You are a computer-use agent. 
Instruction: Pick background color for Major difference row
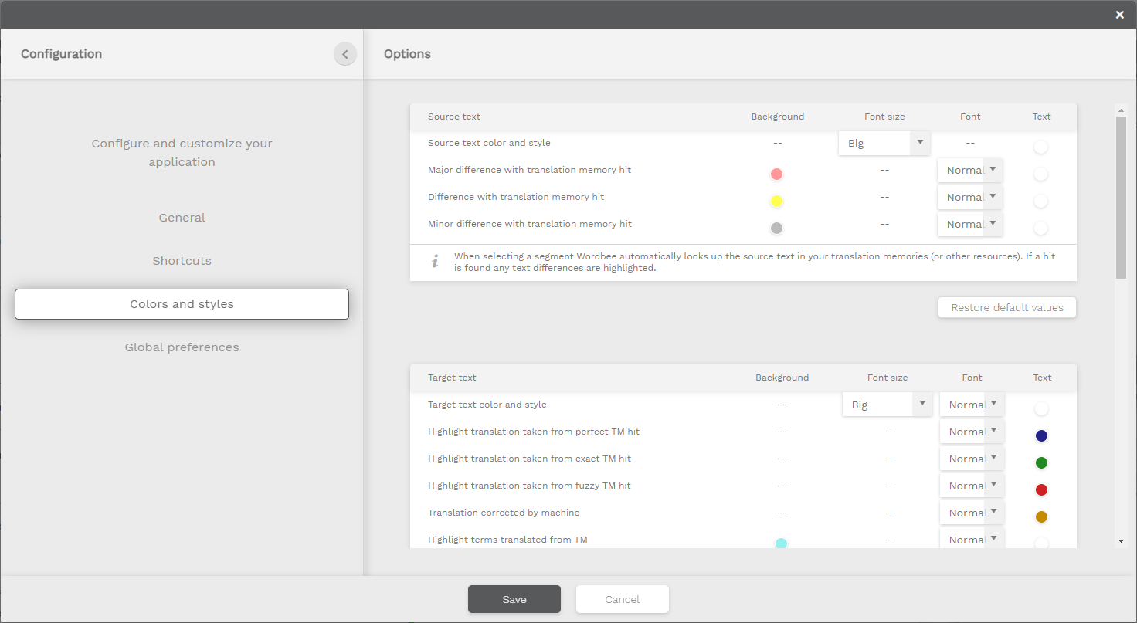pyautogui.click(x=776, y=174)
